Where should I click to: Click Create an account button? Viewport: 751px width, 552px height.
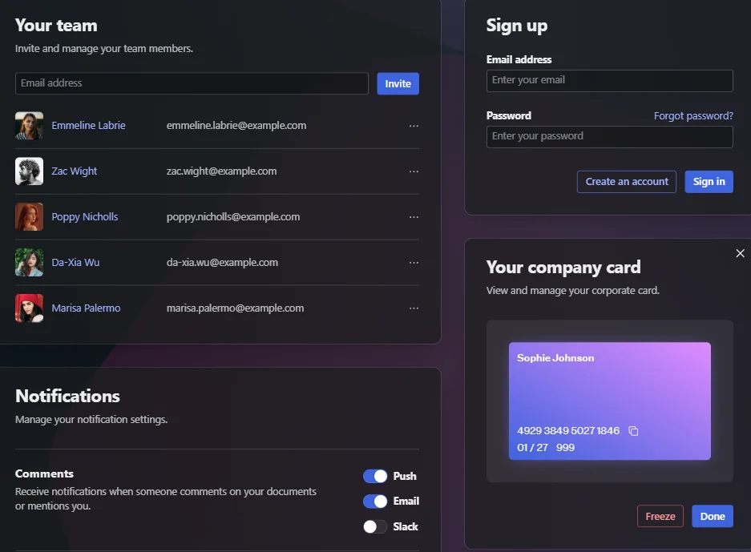point(626,182)
